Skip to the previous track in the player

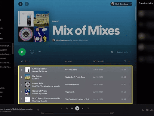(x=72, y=108)
